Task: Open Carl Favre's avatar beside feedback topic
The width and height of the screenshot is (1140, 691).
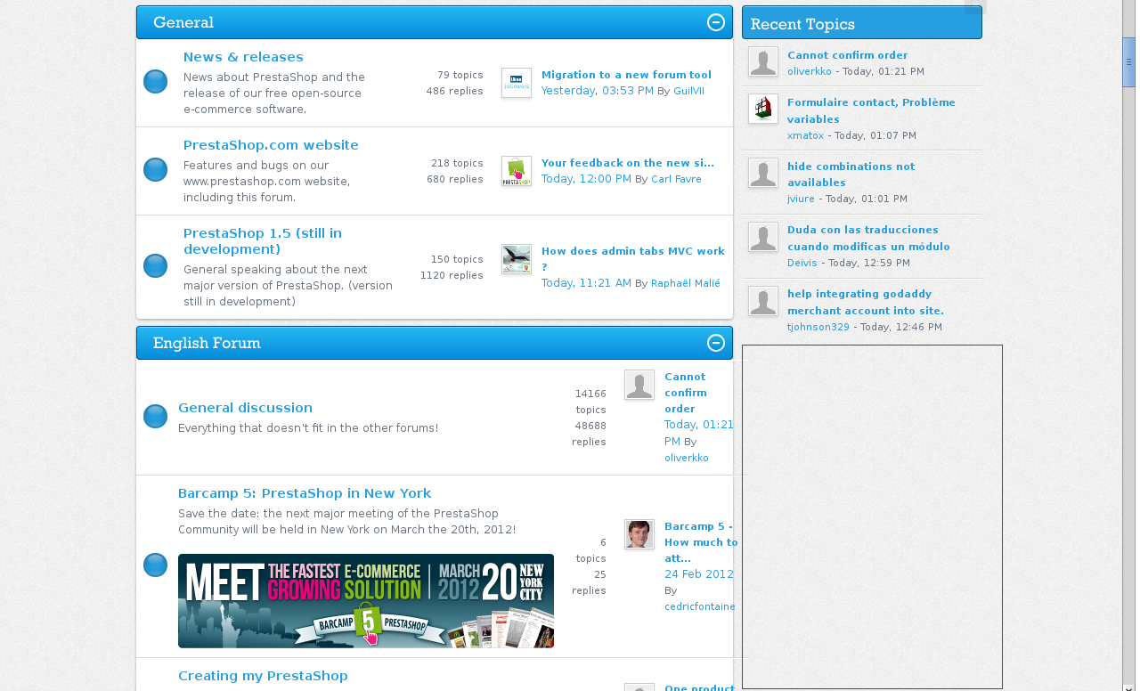Action: click(517, 171)
